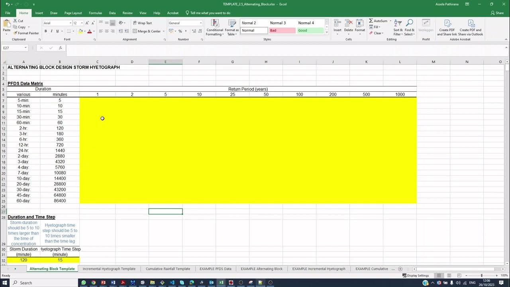
Task: Cut the selection with the scissors icon
Action: [15, 21]
